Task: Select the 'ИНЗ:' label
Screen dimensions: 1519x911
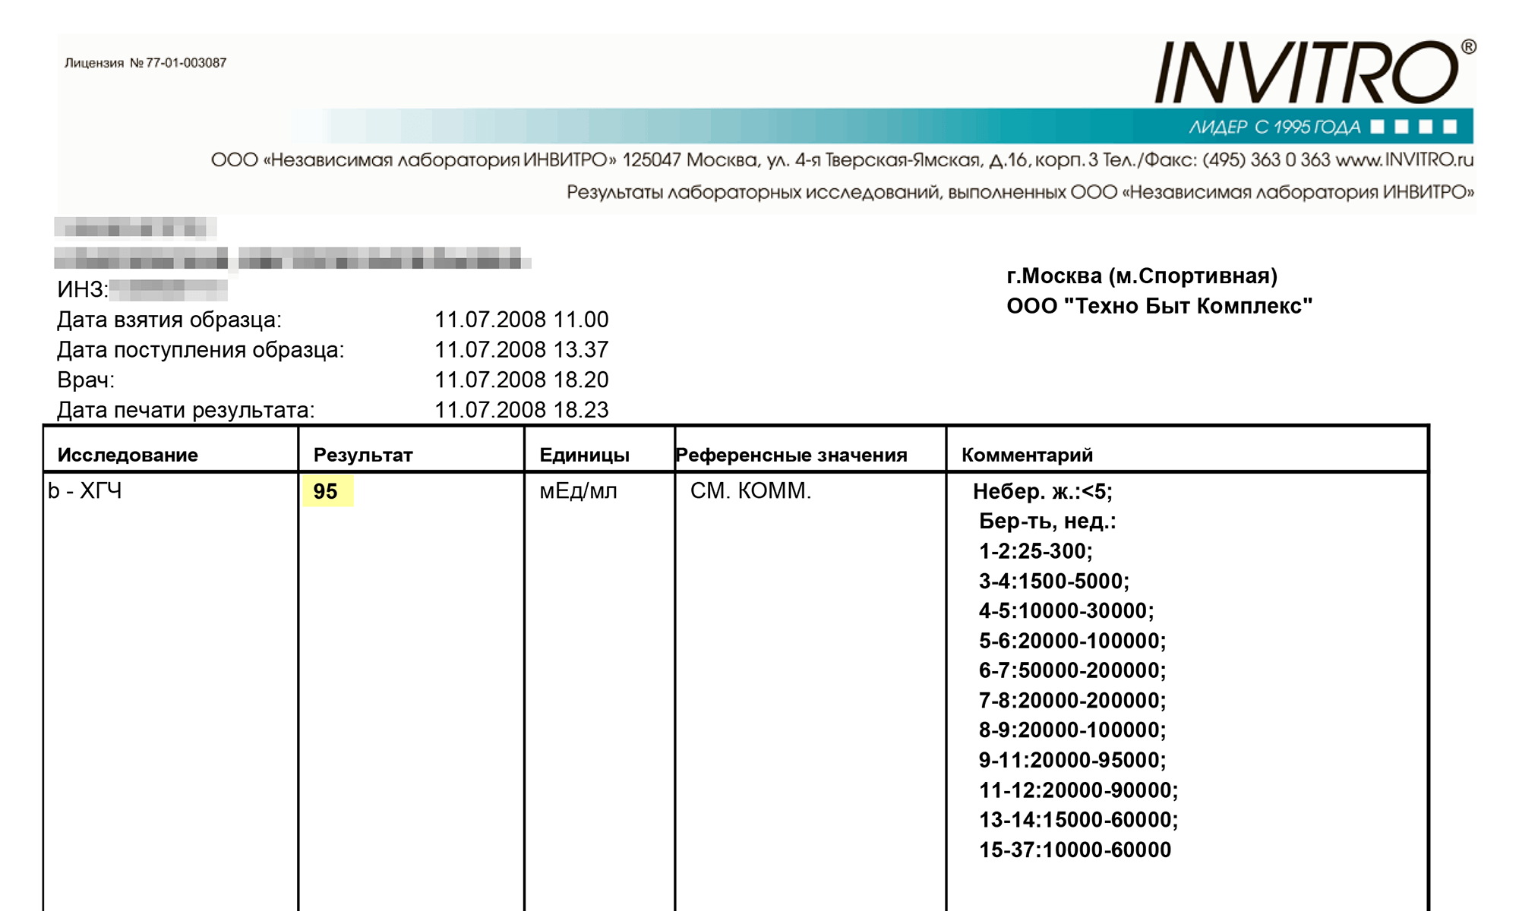Action: click(x=83, y=290)
